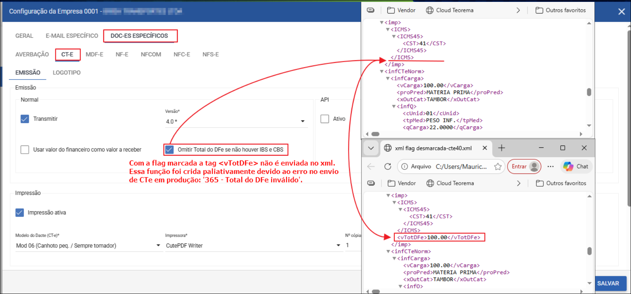
Task: Bookmark page with the star icon
Action: click(498, 166)
